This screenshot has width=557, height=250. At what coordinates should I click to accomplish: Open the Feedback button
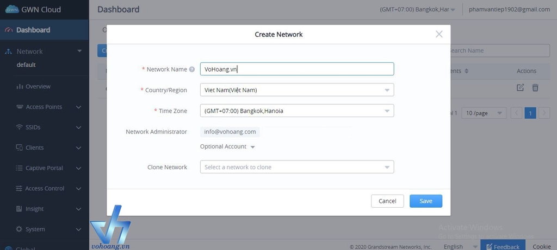tap(502, 246)
